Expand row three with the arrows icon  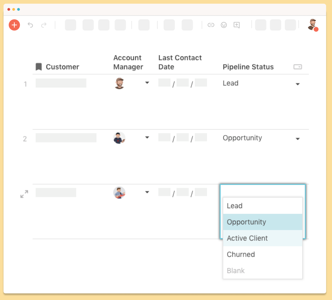coord(24,194)
